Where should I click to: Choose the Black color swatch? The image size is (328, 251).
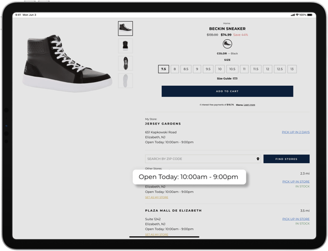tap(227, 44)
